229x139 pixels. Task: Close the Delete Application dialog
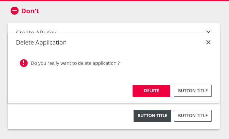(208, 42)
